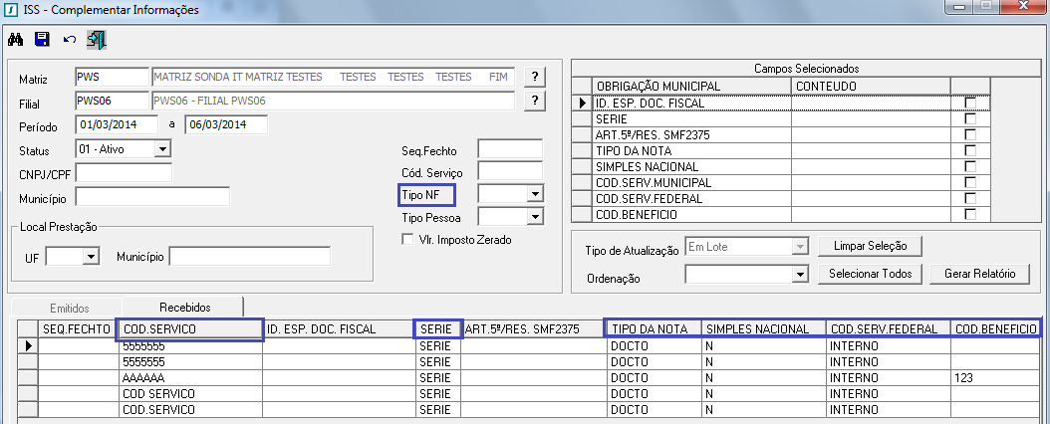Click the floppy disk save icon
The height and width of the screenshot is (424, 1050).
[42, 40]
